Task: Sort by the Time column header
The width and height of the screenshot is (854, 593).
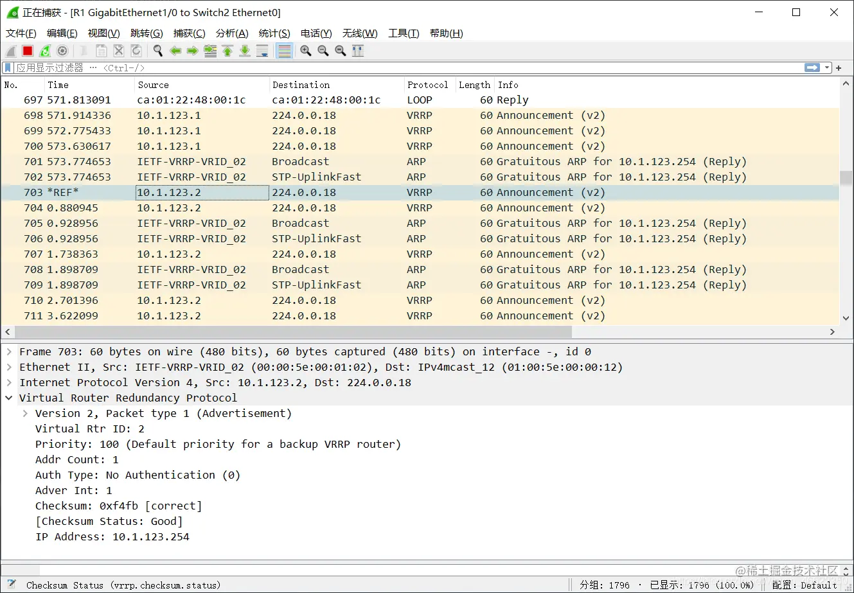Action: [x=89, y=85]
